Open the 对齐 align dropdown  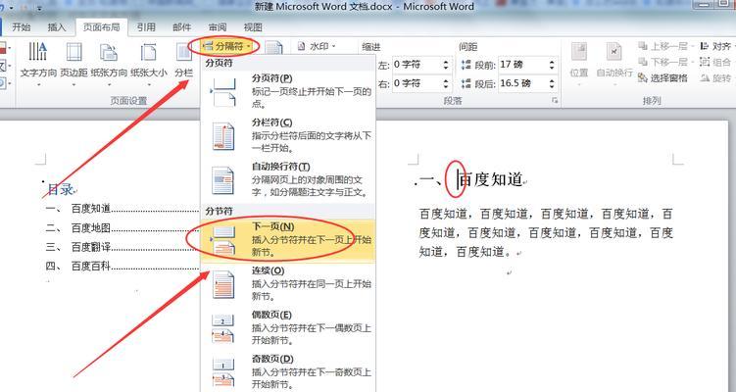pos(716,46)
